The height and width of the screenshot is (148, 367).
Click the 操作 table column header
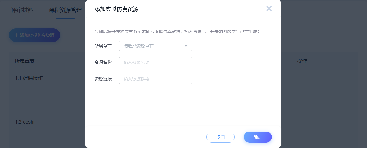pos(302,61)
